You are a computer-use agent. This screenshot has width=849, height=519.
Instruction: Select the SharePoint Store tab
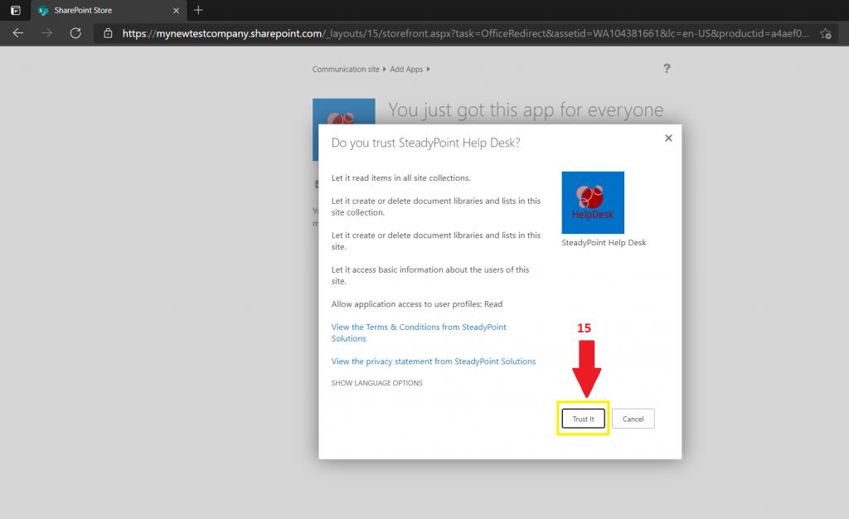pyautogui.click(x=109, y=10)
